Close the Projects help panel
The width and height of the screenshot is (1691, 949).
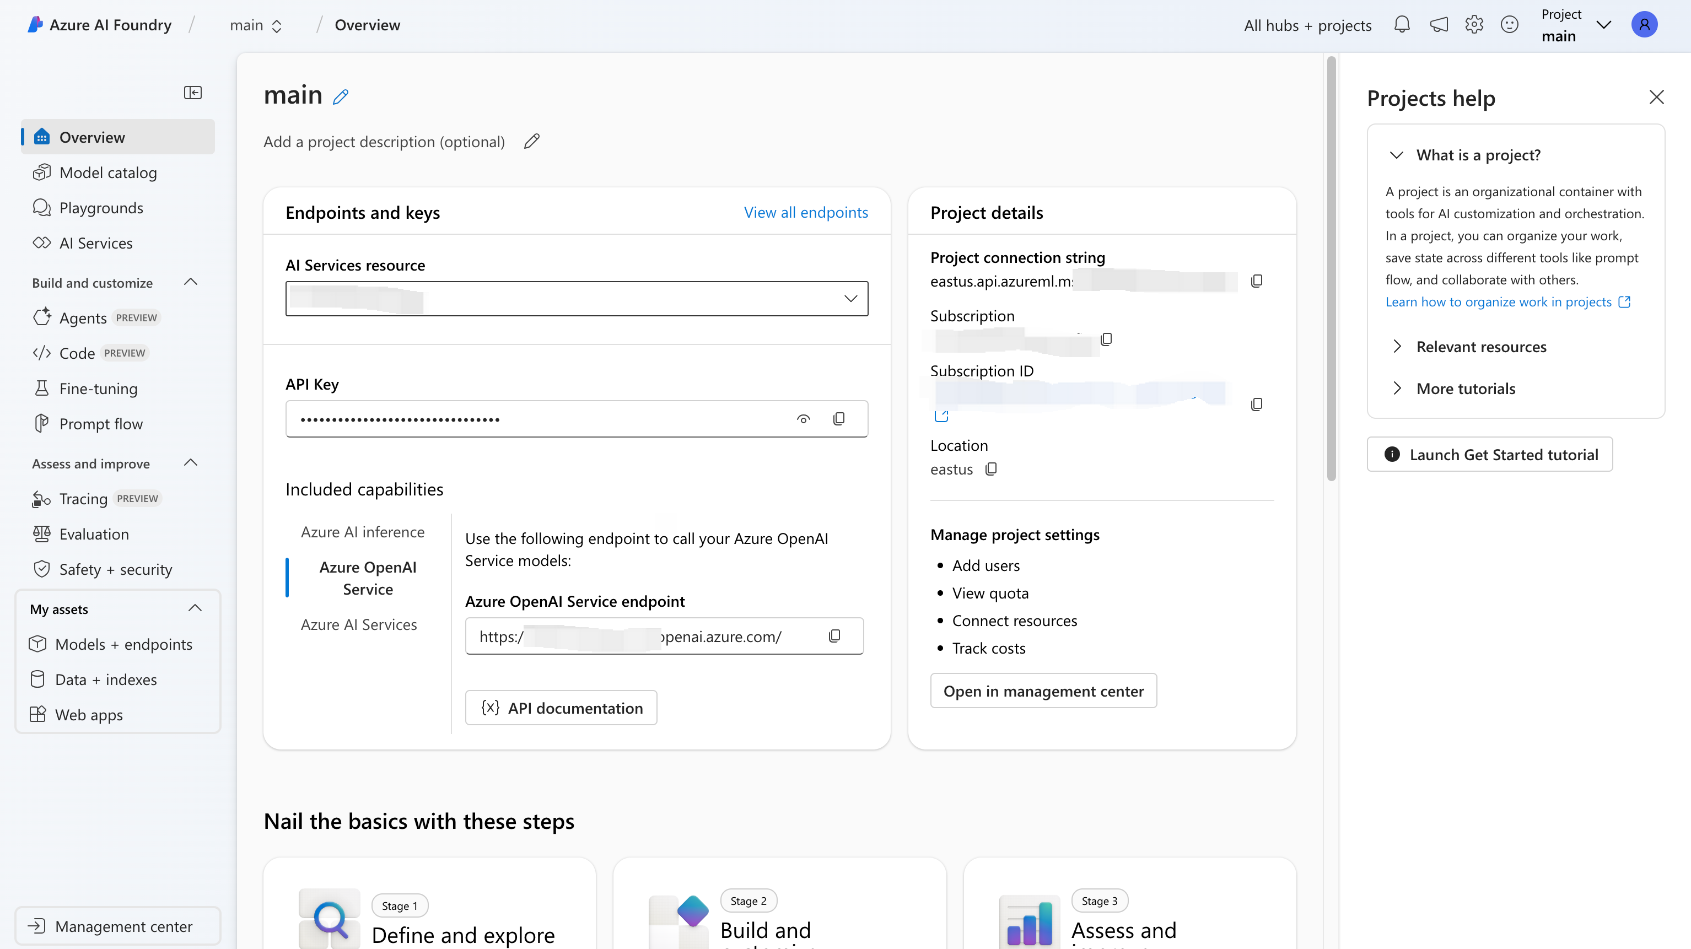pyautogui.click(x=1656, y=97)
